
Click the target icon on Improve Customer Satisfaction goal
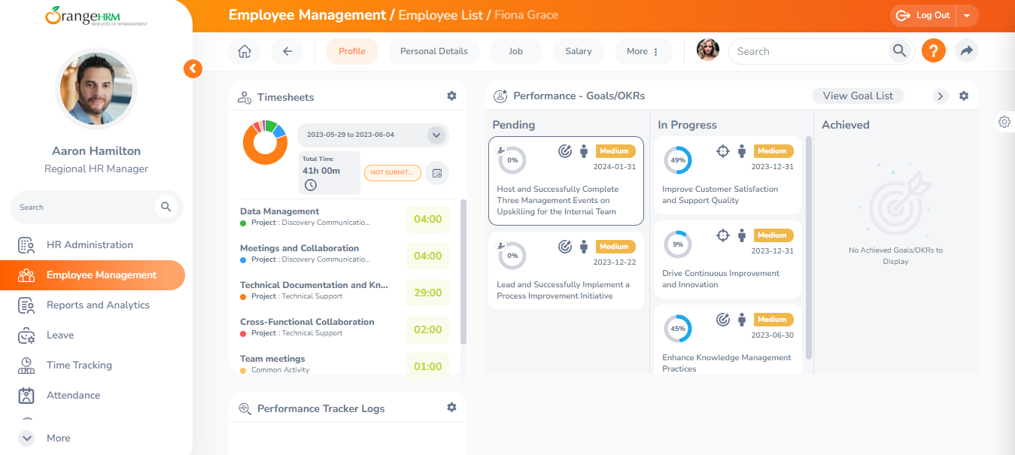tap(722, 150)
